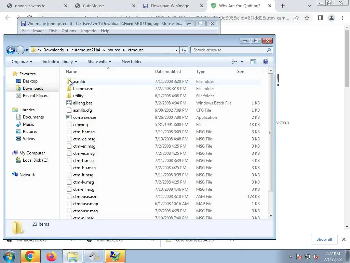Expand arrow after cutemouse21b4 breadcrumb
The height and width of the screenshot is (263, 350).
104,50
